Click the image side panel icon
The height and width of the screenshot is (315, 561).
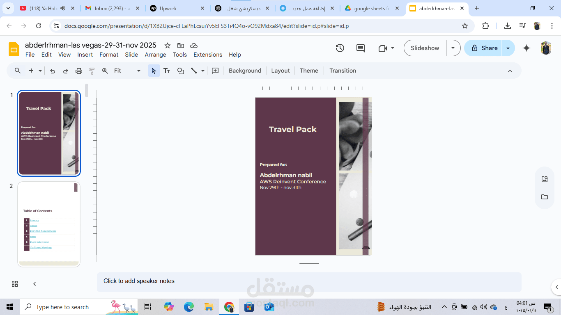pos(545,179)
